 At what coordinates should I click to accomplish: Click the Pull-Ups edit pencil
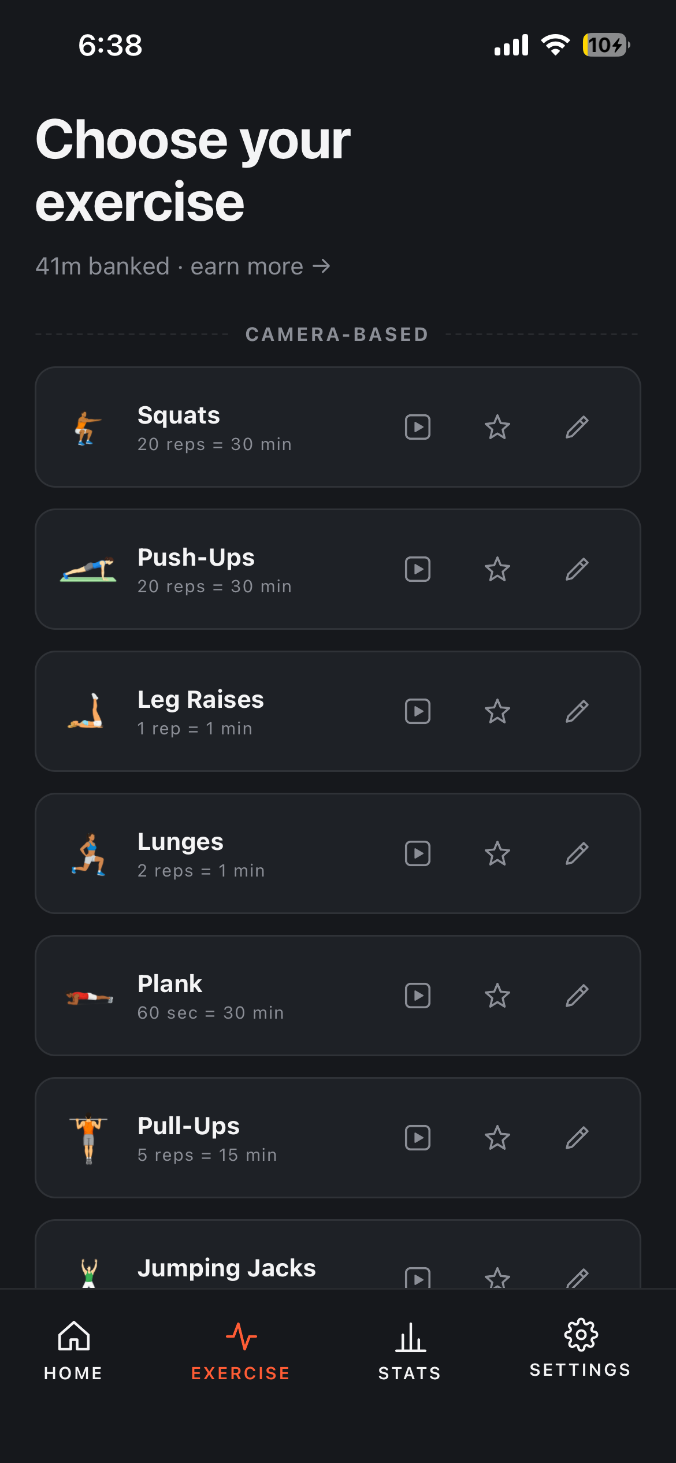[x=577, y=1138]
